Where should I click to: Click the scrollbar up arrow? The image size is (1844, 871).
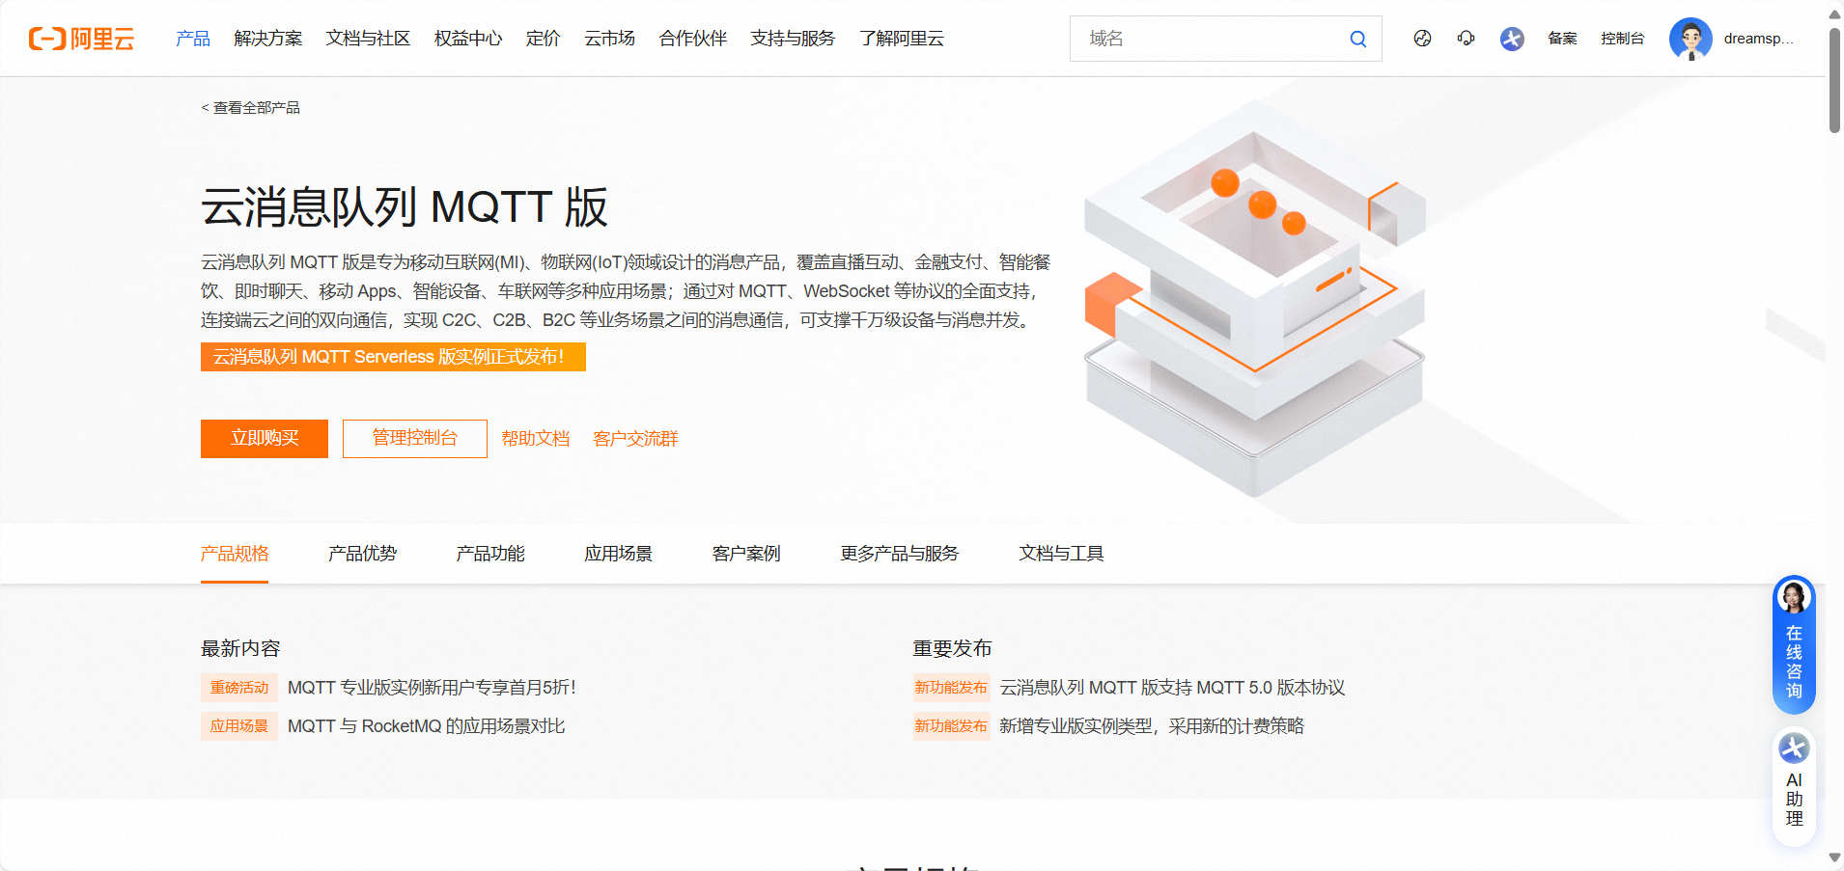point(1834,14)
